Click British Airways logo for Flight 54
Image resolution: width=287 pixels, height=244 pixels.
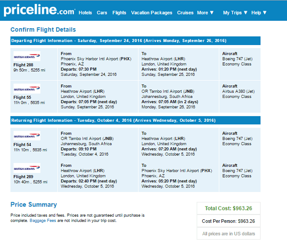click(x=27, y=136)
